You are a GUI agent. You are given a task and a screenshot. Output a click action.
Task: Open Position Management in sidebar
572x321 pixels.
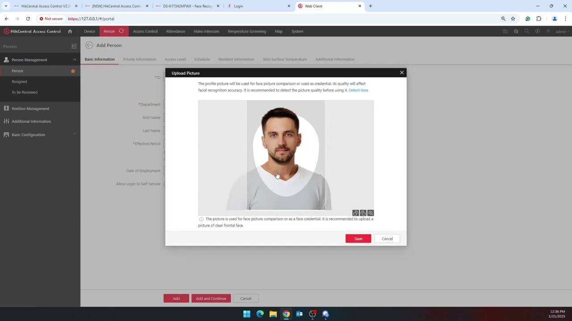tap(30, 108)
